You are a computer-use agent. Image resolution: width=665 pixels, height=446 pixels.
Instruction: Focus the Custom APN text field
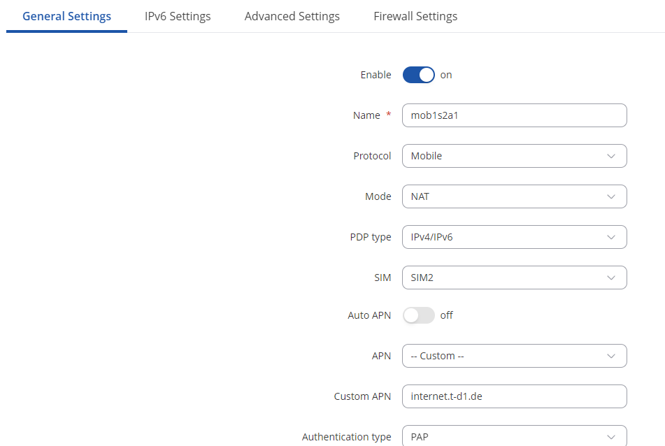(x=514, y=396)
